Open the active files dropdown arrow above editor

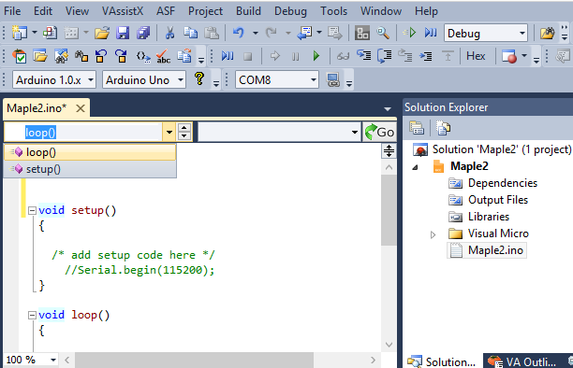click(x=388, y=108)
